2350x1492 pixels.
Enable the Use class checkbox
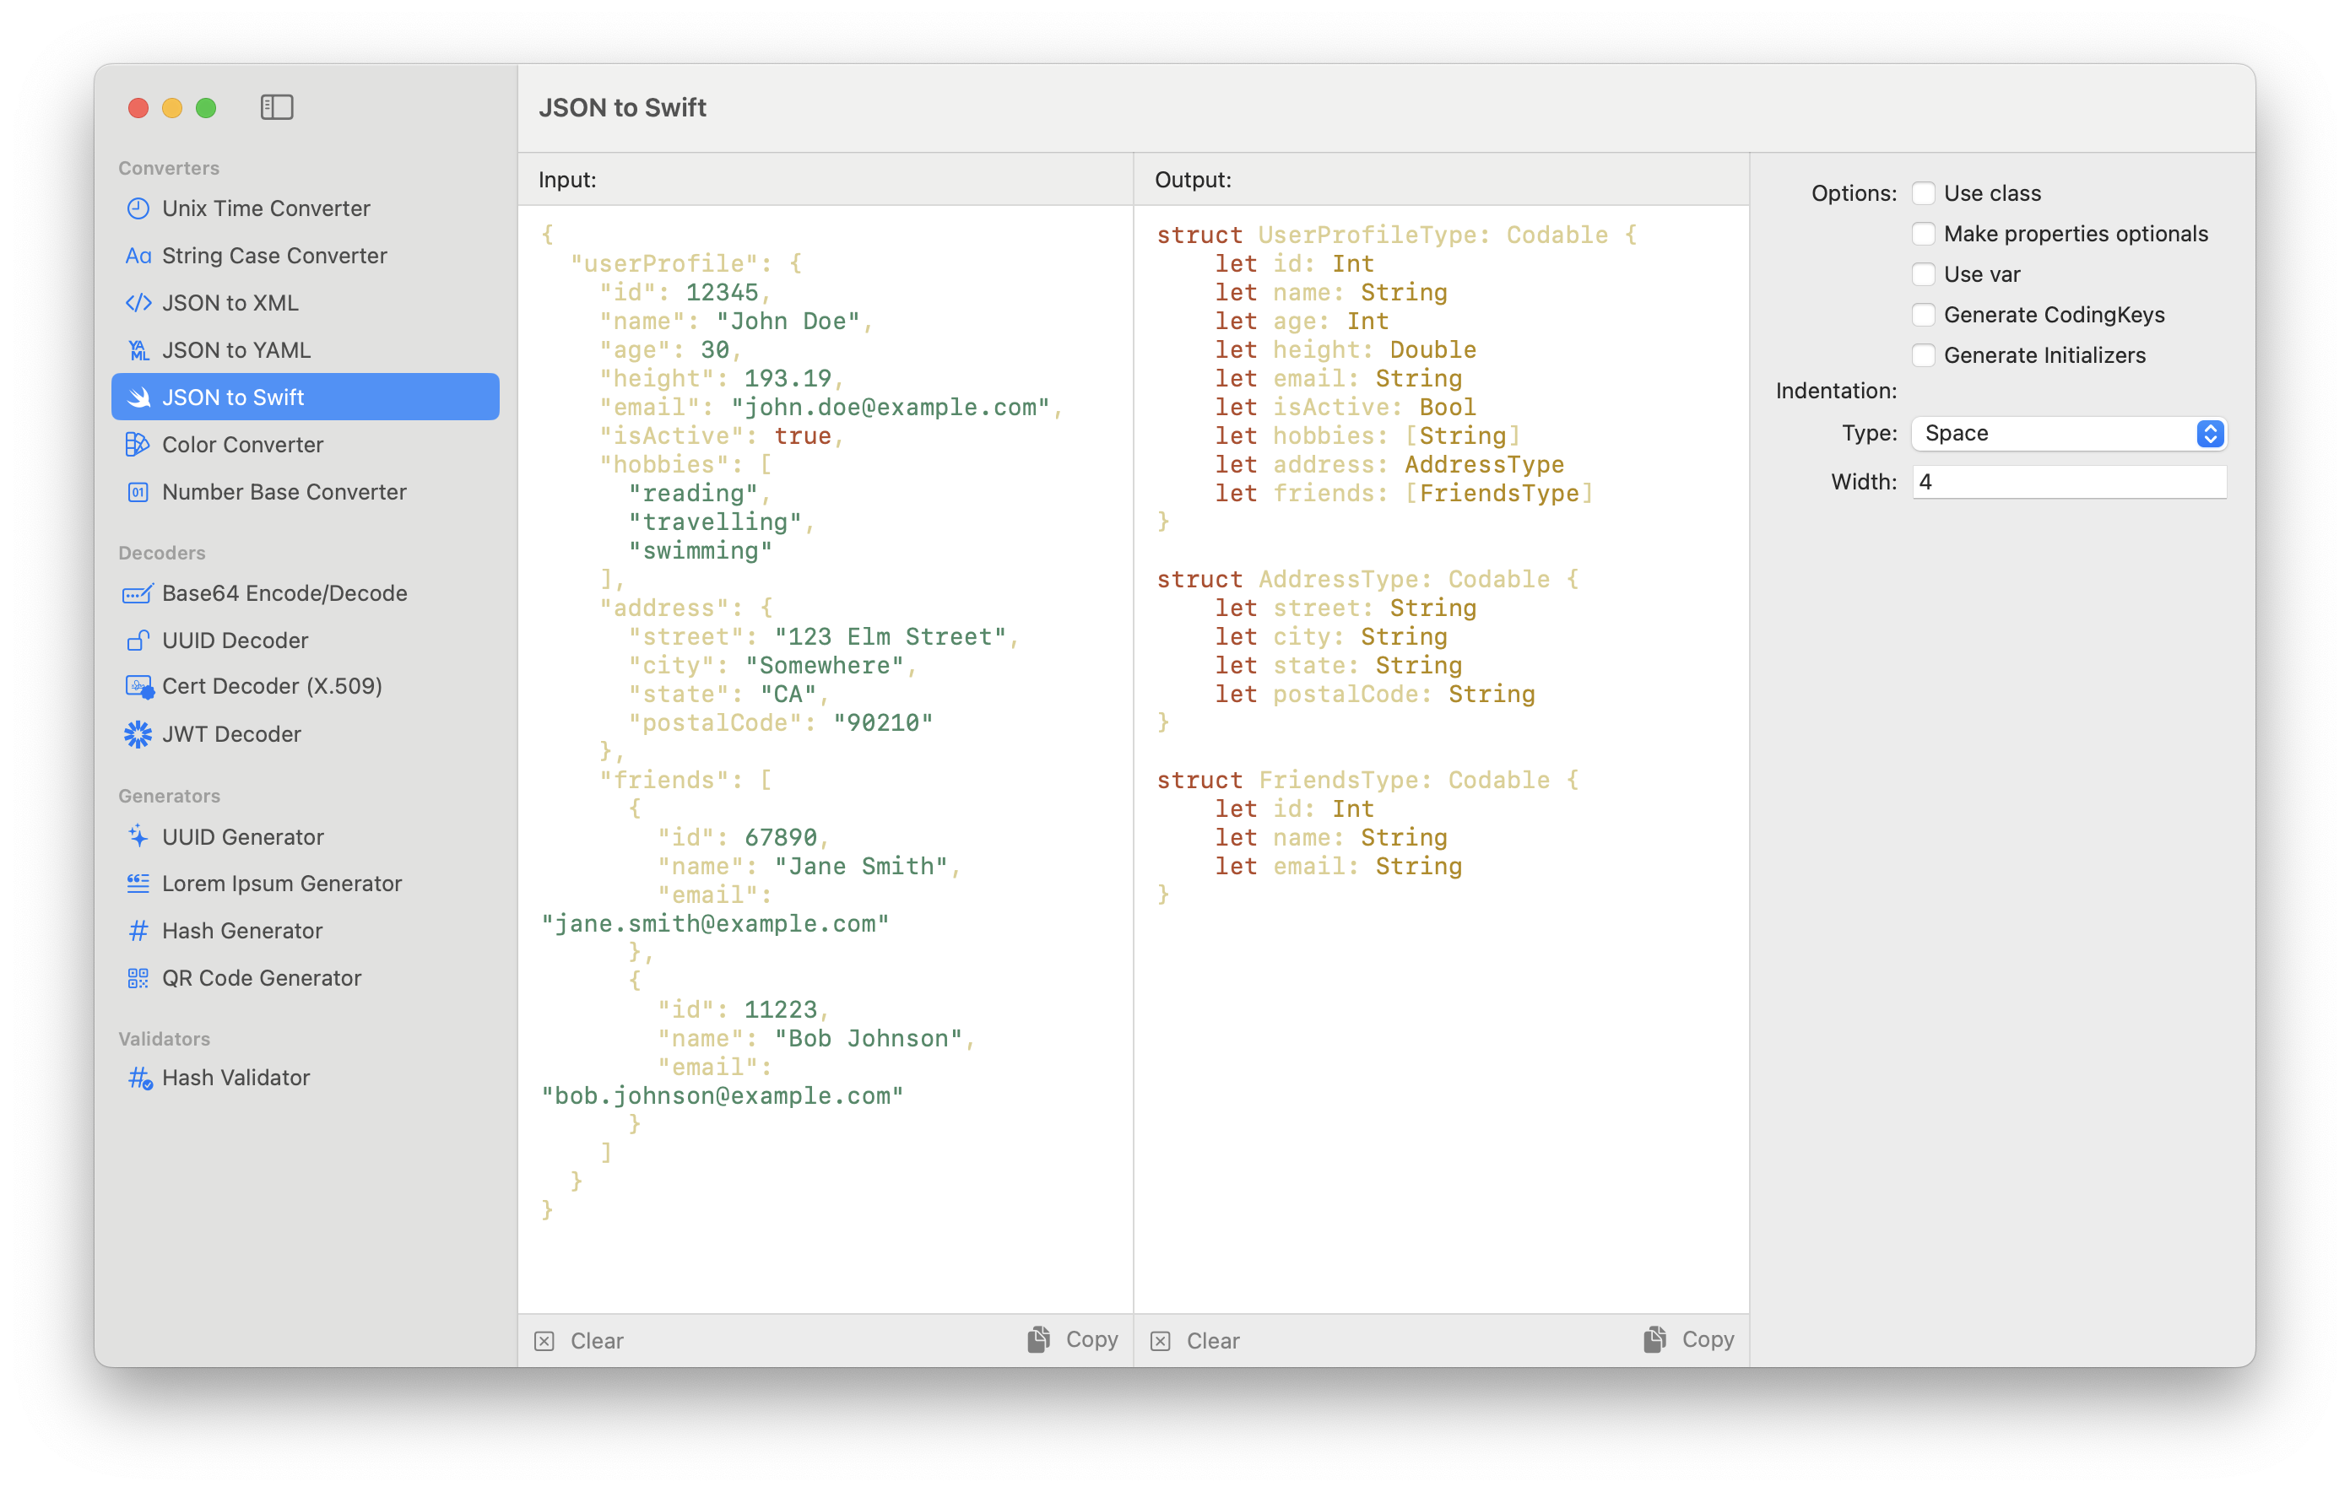(1922, 192)
